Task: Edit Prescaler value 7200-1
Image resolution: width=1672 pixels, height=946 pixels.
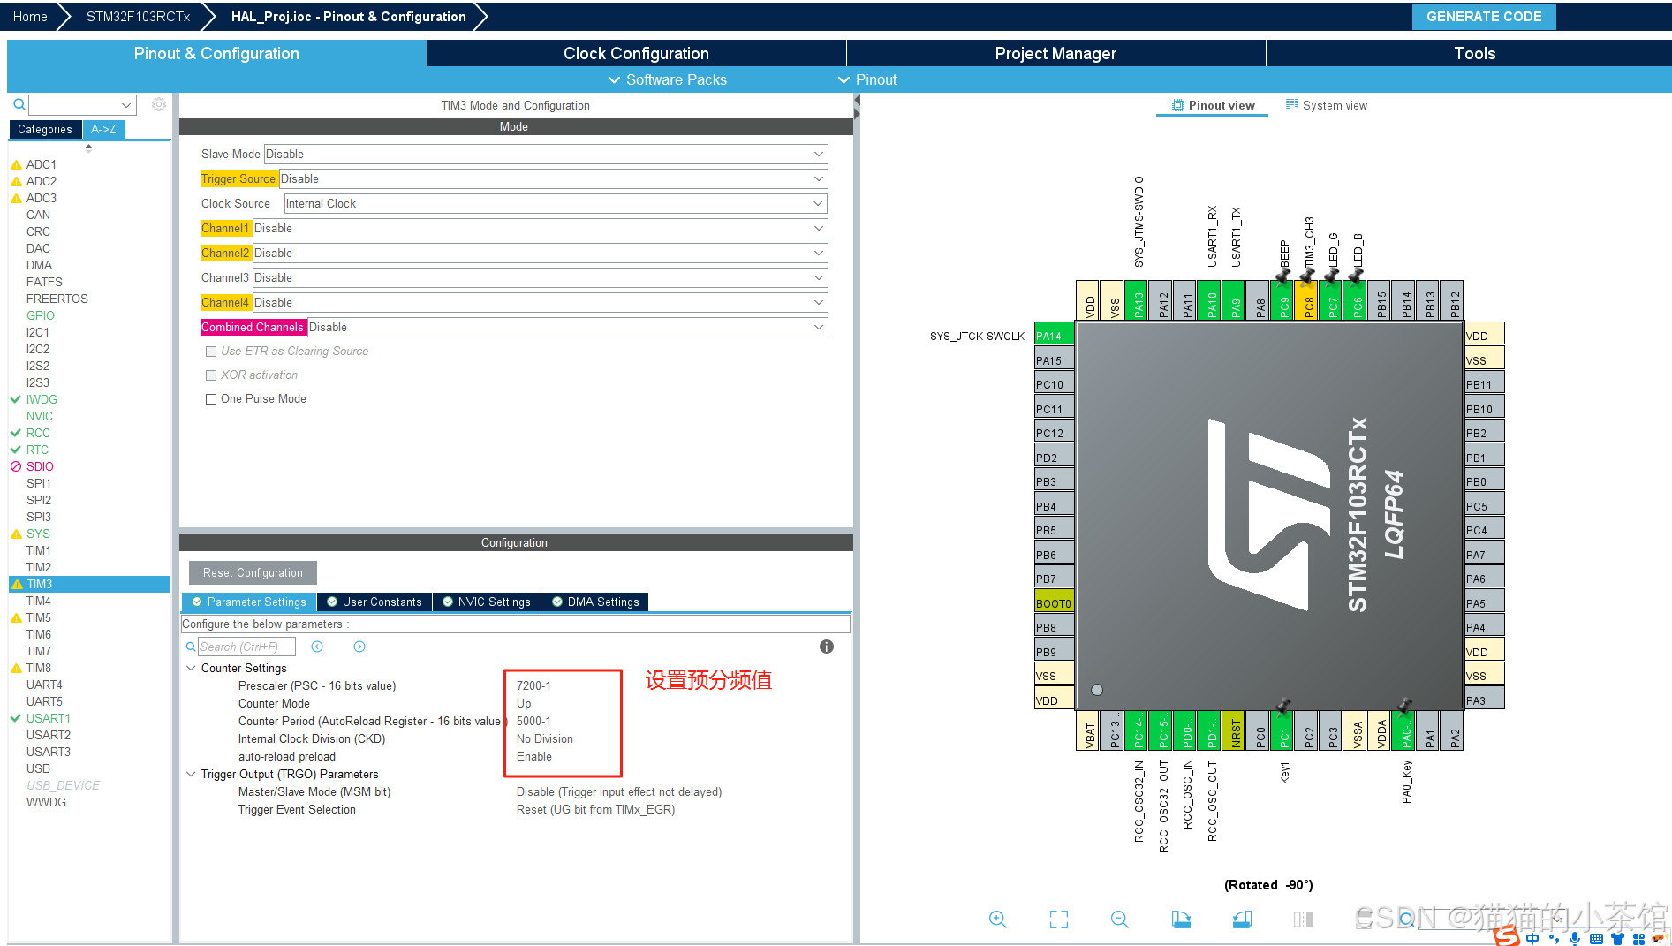Action: (534, 685)
